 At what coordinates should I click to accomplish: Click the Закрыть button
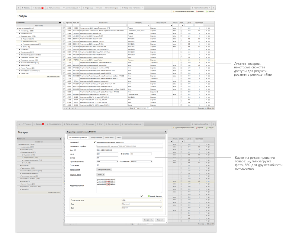coord(160,220)
